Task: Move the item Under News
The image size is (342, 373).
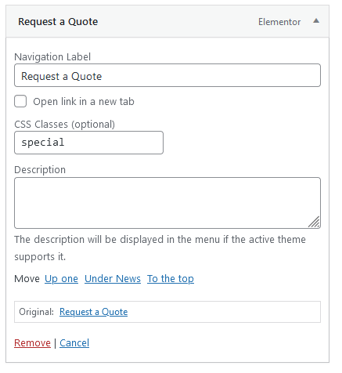Action: 113,279
